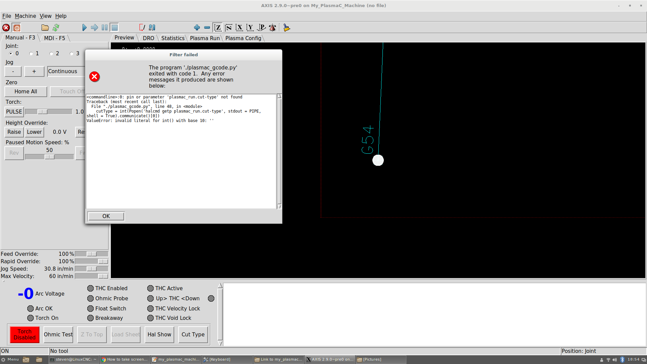This screenshot has width=647, height=364.
Task: Zoom in the preview
Action: pyautogui.click(x=197, y=28)
